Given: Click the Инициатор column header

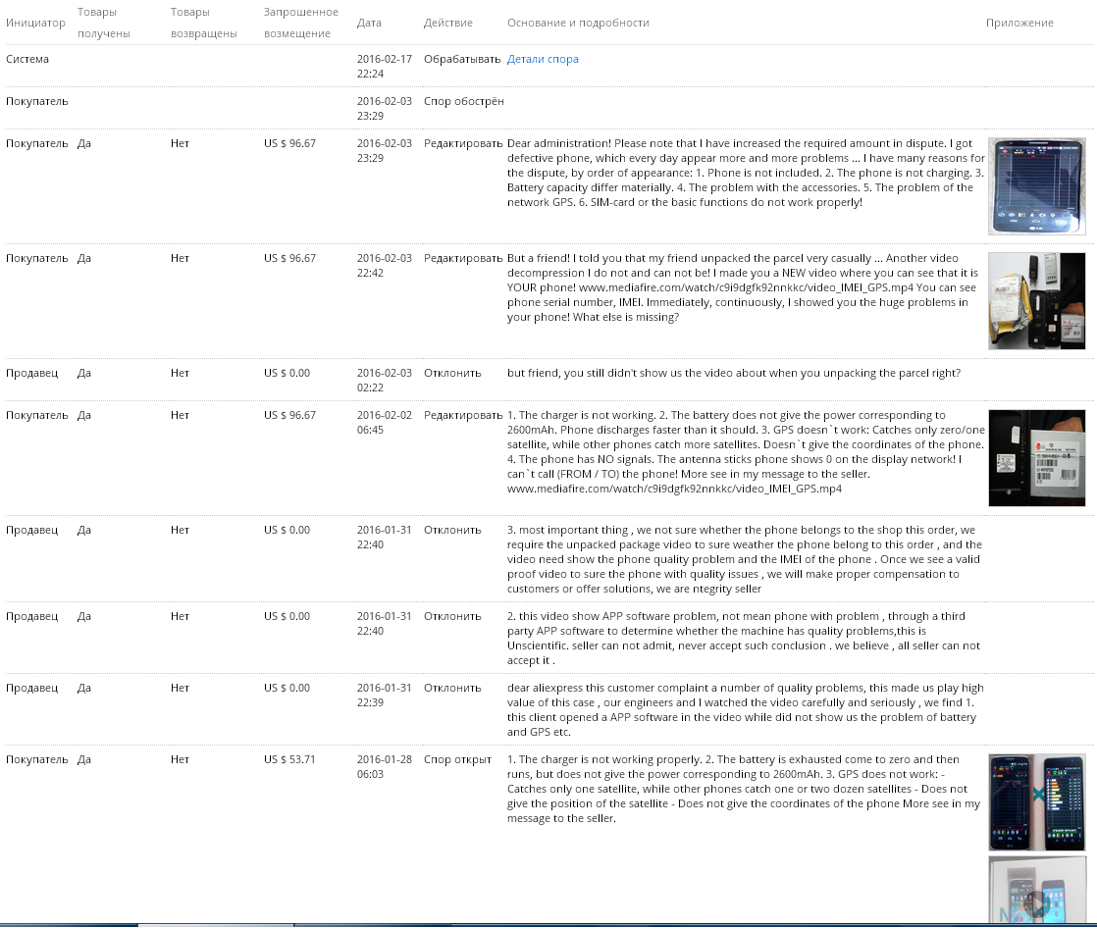Looking at the screenshot, I should pyautogui.click(x=35, y=23).
